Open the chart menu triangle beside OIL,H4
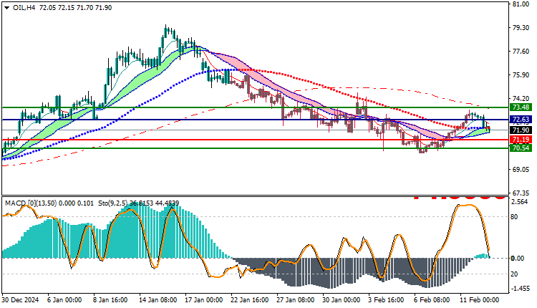The image size is (537, 308). click(7, 8)
